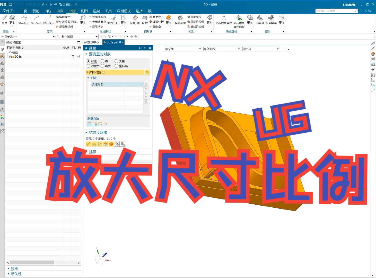Select the 对象集 radio button
Image resolution: width=376 pixels, height=278 pixels.
[89, 66]
